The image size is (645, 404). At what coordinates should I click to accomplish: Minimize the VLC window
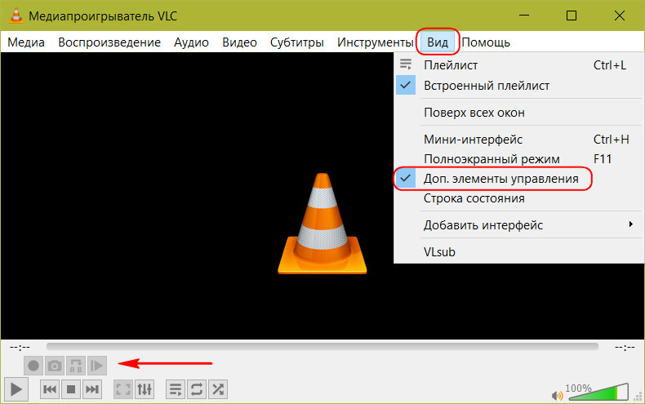[x=524, y=16]
